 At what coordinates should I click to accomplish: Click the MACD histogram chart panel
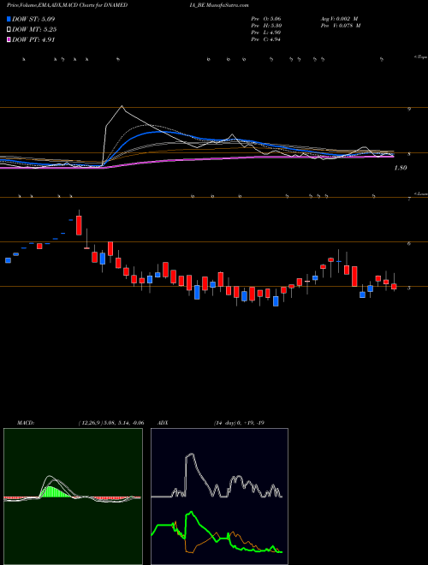[73, 497]
